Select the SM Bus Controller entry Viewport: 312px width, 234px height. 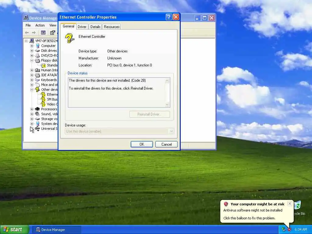(52, 99)
